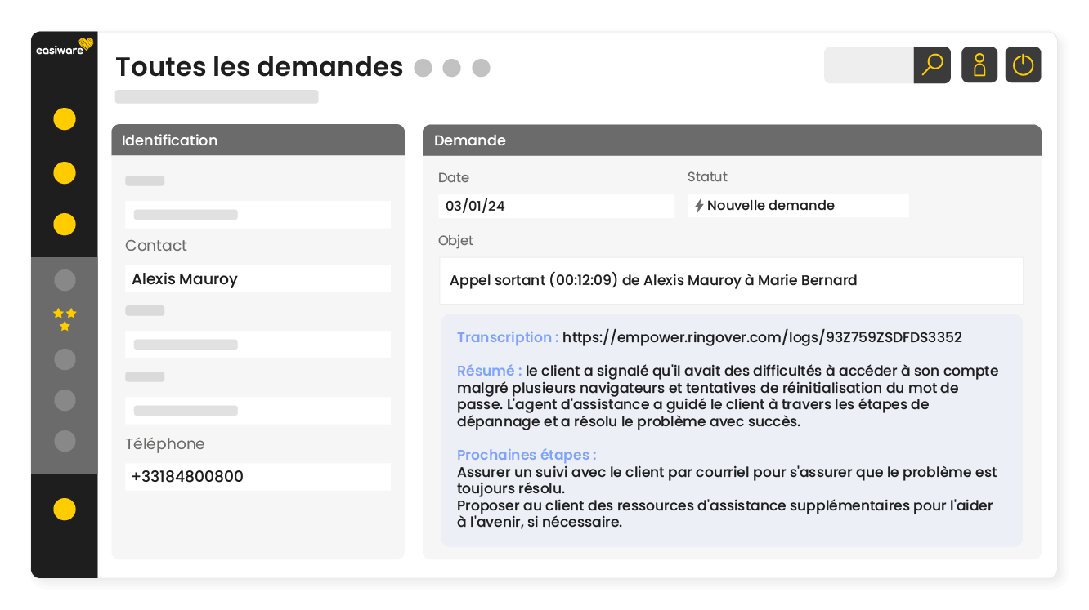Select the first yellow sidebar icon
The height and width of the screenshot is (610, 1089).
coord(64,119)
